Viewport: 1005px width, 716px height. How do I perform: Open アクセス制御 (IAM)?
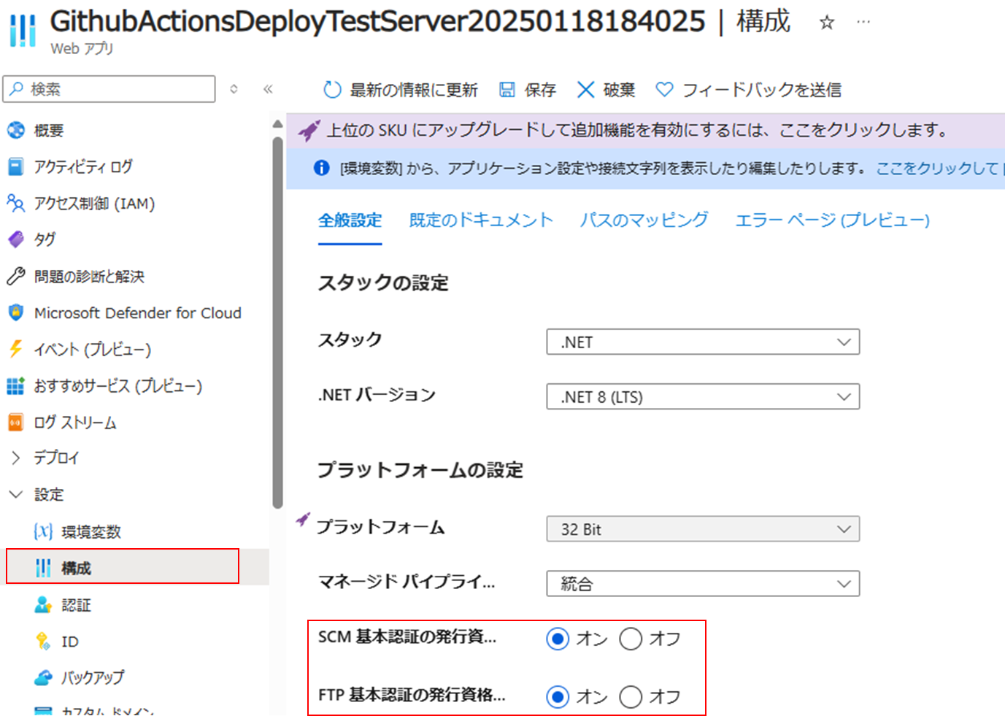click(94, 204)
